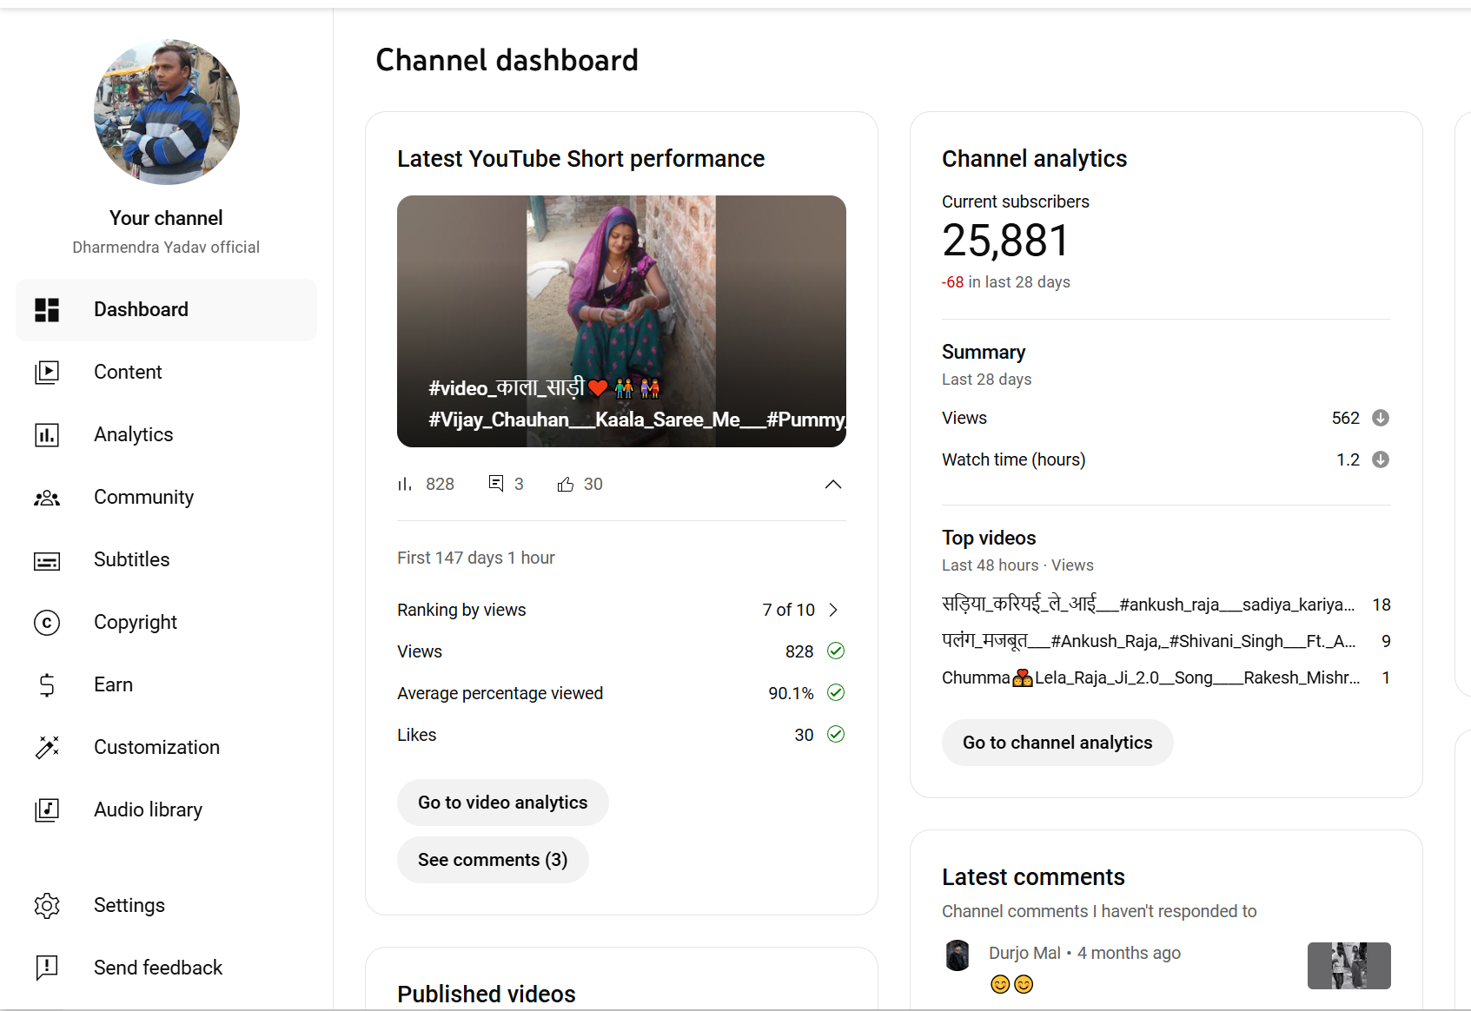Click the '7 of 10' ranking value
The height and width of the screenshot is (1011, 1471).
[x=789, y=610]
